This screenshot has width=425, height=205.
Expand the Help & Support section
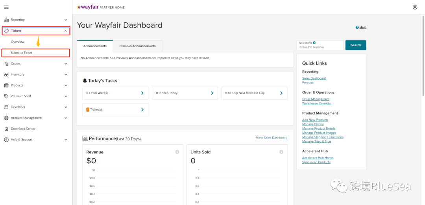pyautogui.click(x=66, y=140)
